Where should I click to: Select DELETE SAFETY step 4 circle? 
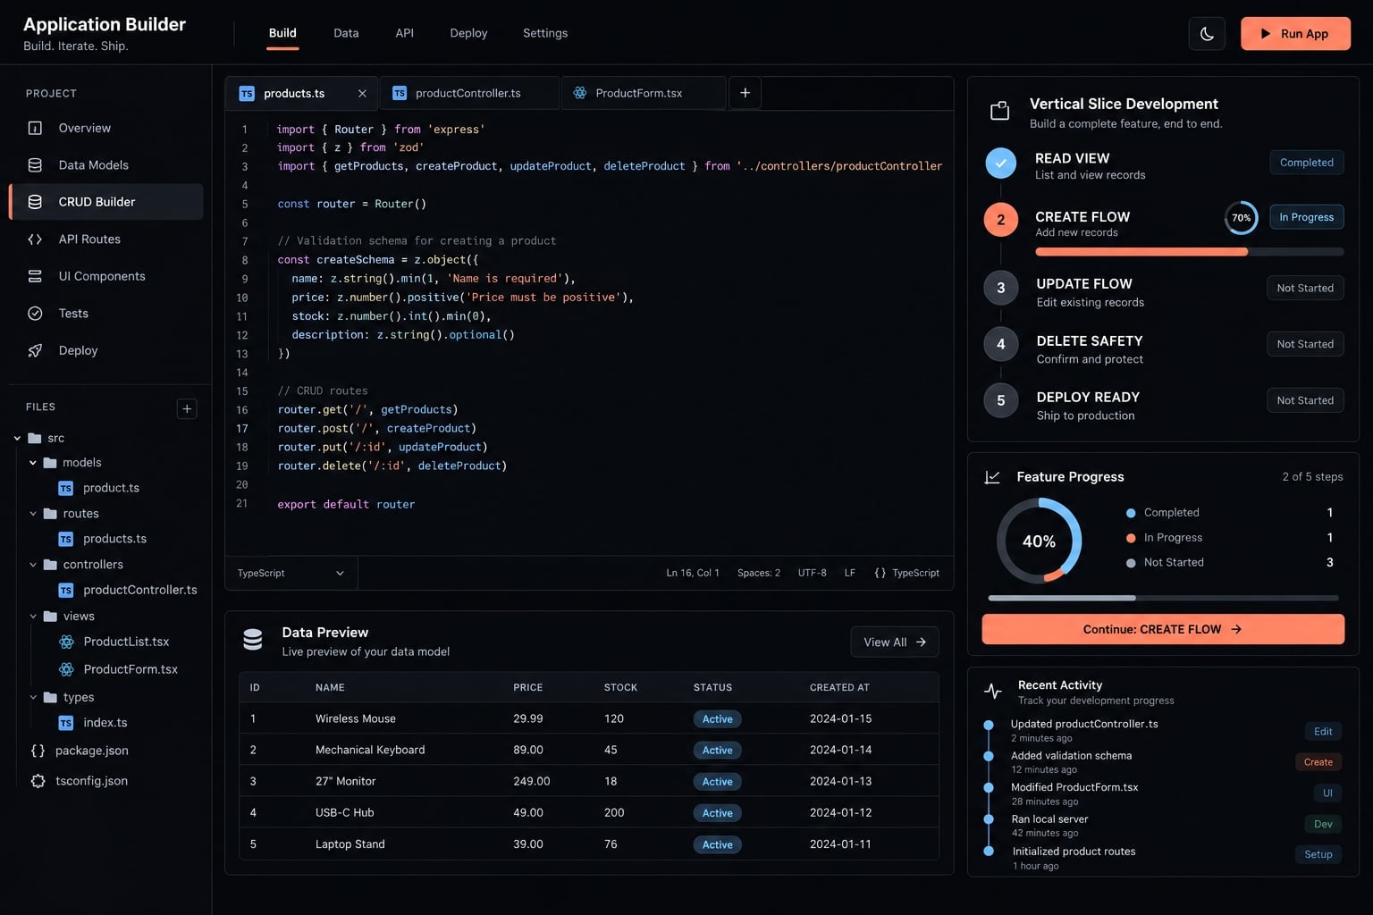point(1001,344)
